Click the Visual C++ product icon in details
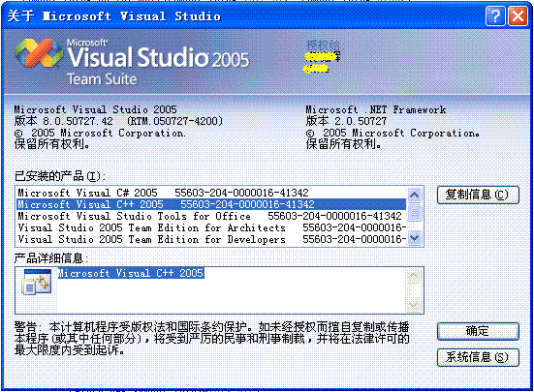This screenshot has height=392, width=534. pyautogui.click(x=37, y=282)
